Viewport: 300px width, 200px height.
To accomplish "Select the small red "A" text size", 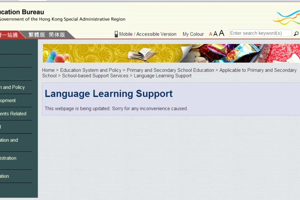I will coord(211,34).
